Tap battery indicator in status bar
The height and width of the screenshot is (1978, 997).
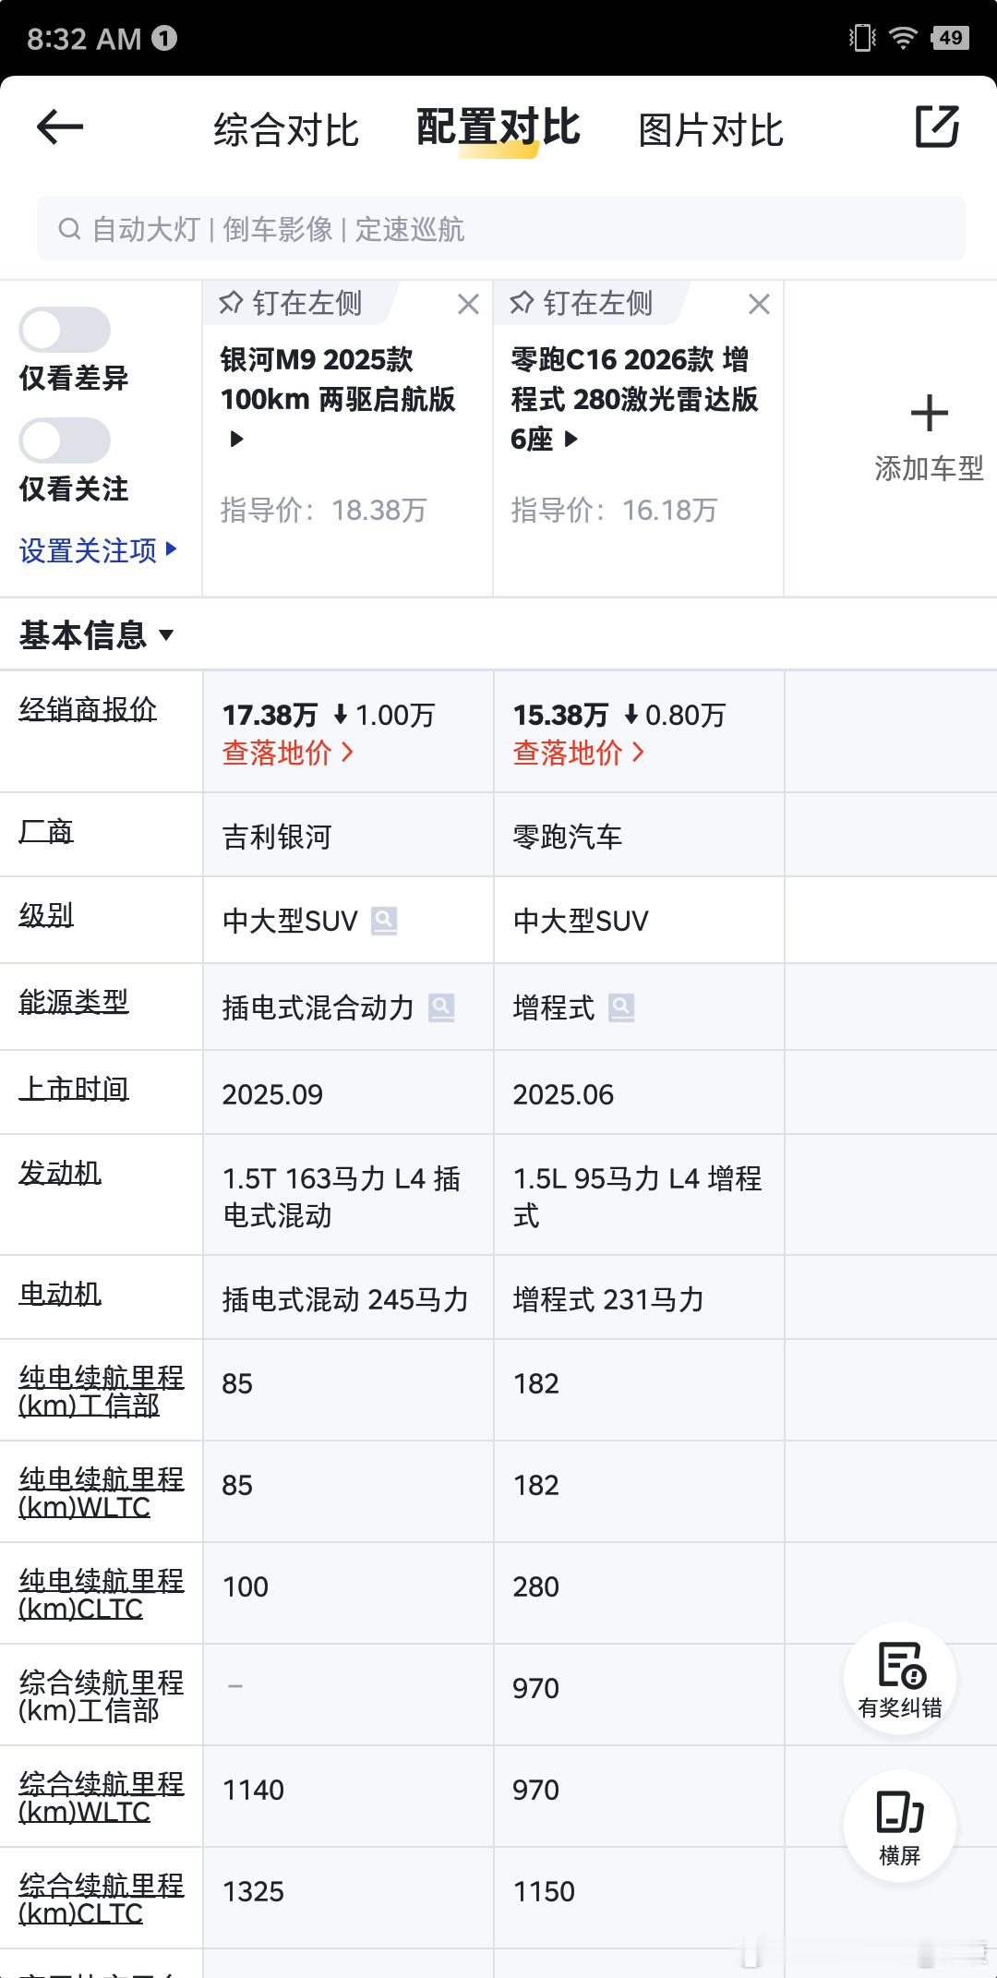point(950,38)
